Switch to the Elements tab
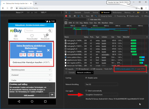 [x=78, y=12]
